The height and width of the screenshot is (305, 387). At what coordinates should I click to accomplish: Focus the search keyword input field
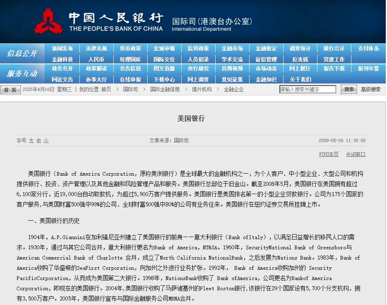(x=308, y=89)
